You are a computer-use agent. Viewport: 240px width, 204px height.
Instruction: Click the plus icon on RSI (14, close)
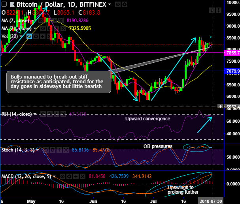point(57,114)
